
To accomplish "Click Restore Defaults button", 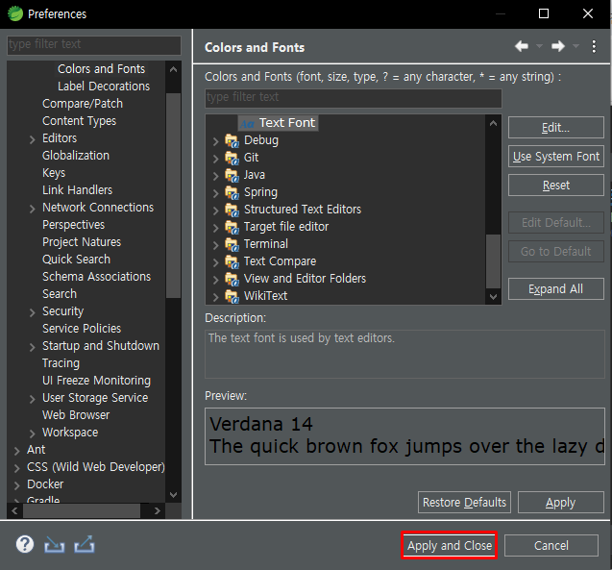I will click(x=464, y=502).
